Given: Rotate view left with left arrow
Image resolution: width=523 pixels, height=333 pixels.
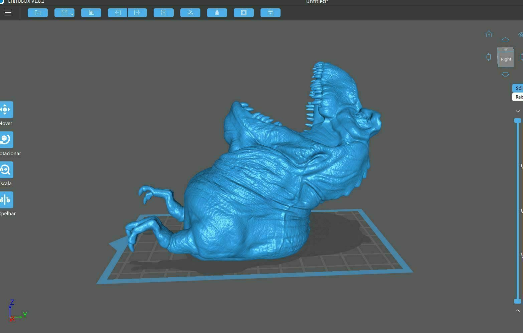Looking at the screenshot, I should coord(488,57).
